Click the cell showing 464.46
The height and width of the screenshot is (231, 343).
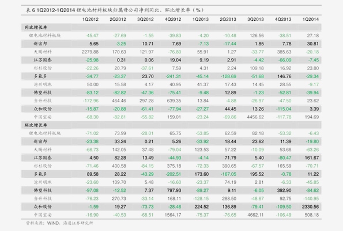119,101
